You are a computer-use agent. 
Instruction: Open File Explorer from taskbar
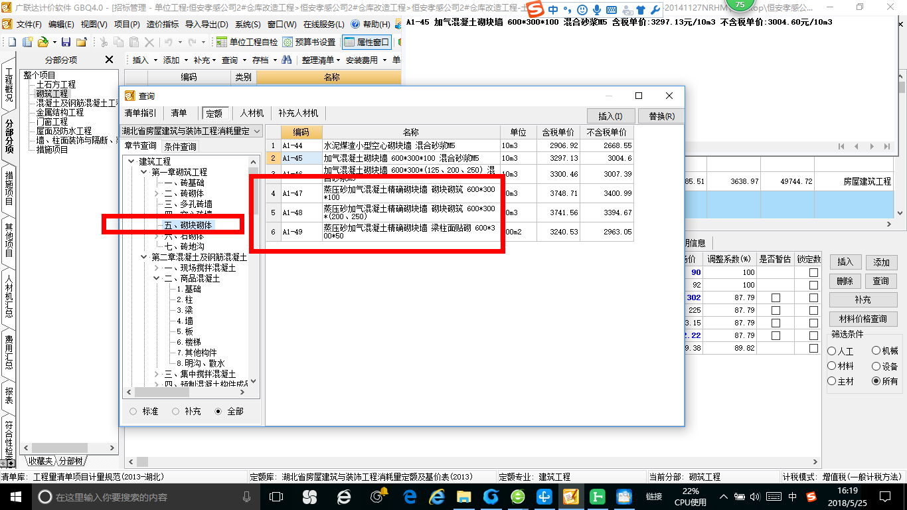coord(463,497)
